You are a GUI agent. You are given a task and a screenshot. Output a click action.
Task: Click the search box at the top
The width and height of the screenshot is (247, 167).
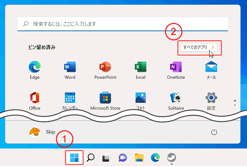tap(123, 24)
